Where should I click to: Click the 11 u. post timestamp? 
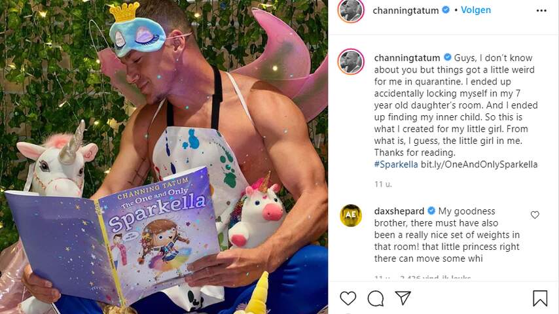pyautogui.click(x=383, y=184)
